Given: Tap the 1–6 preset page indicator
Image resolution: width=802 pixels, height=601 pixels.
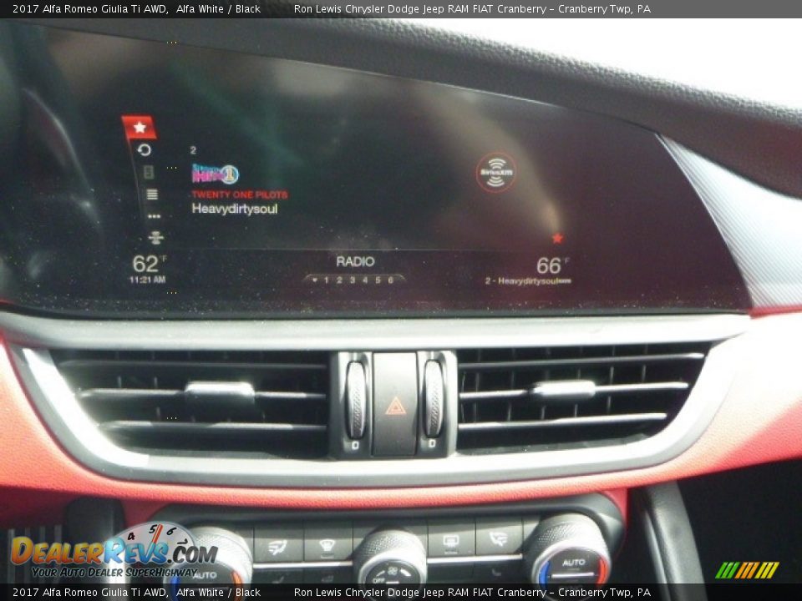Looking at the screenshot, I should click(x=353, y=280).
